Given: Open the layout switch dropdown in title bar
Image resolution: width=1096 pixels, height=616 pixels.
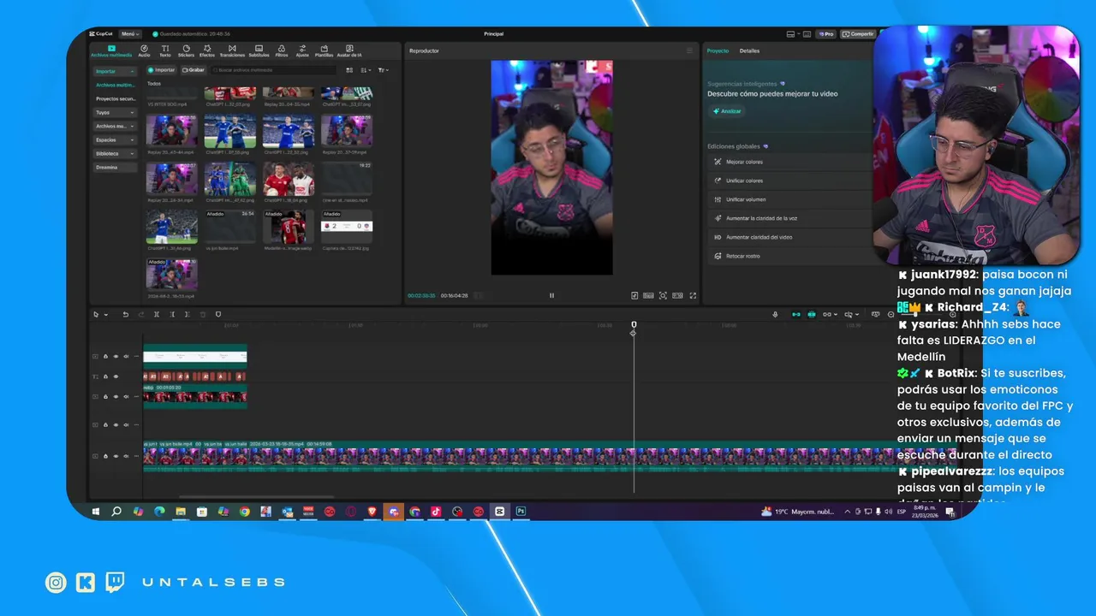Looking at the screenshot, I should tap(793, 34).
